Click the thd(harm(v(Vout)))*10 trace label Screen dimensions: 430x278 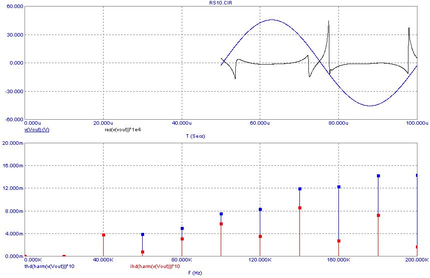[x=50, y=266]
